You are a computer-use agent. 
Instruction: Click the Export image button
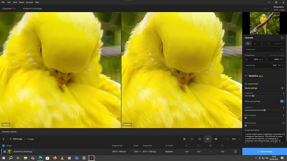click(265, 152)
